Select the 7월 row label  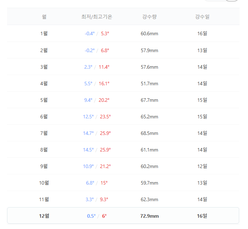[44, 133]
